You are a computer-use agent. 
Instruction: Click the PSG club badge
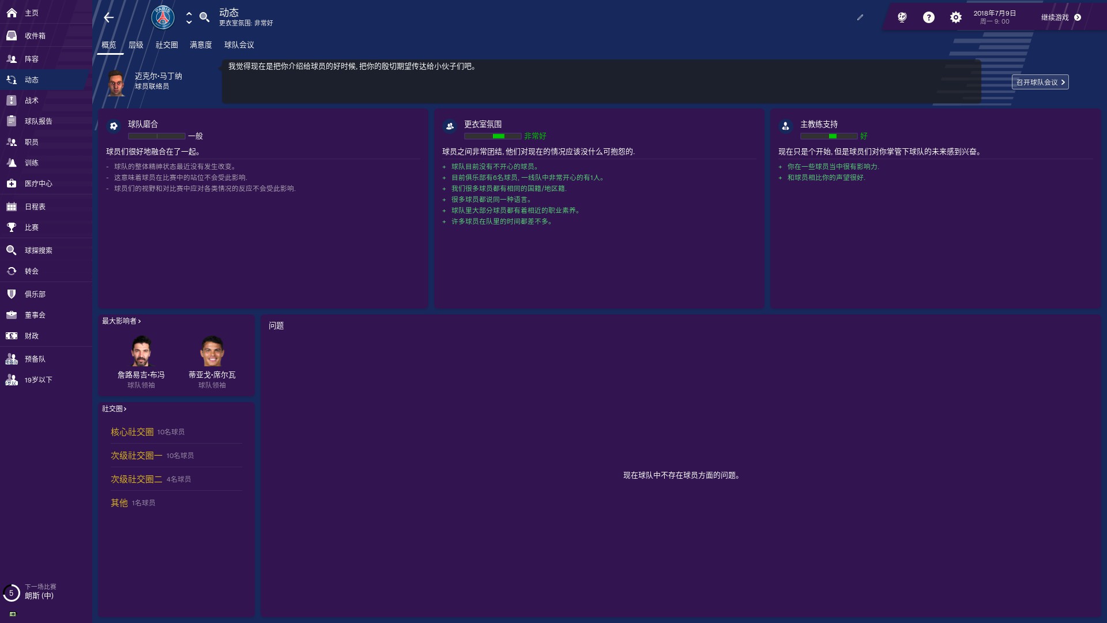pyautogui.click(x=163, y=17)
